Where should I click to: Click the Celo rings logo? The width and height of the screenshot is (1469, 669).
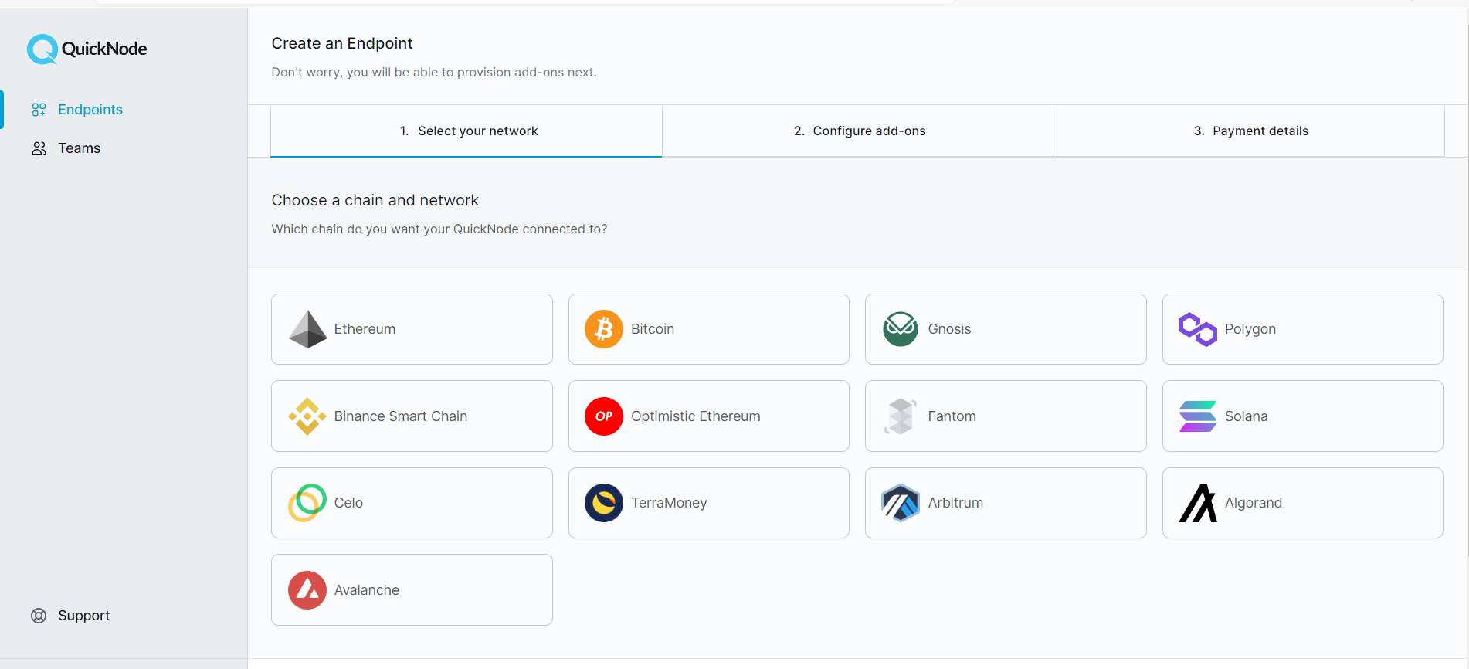tap(307, 503)
